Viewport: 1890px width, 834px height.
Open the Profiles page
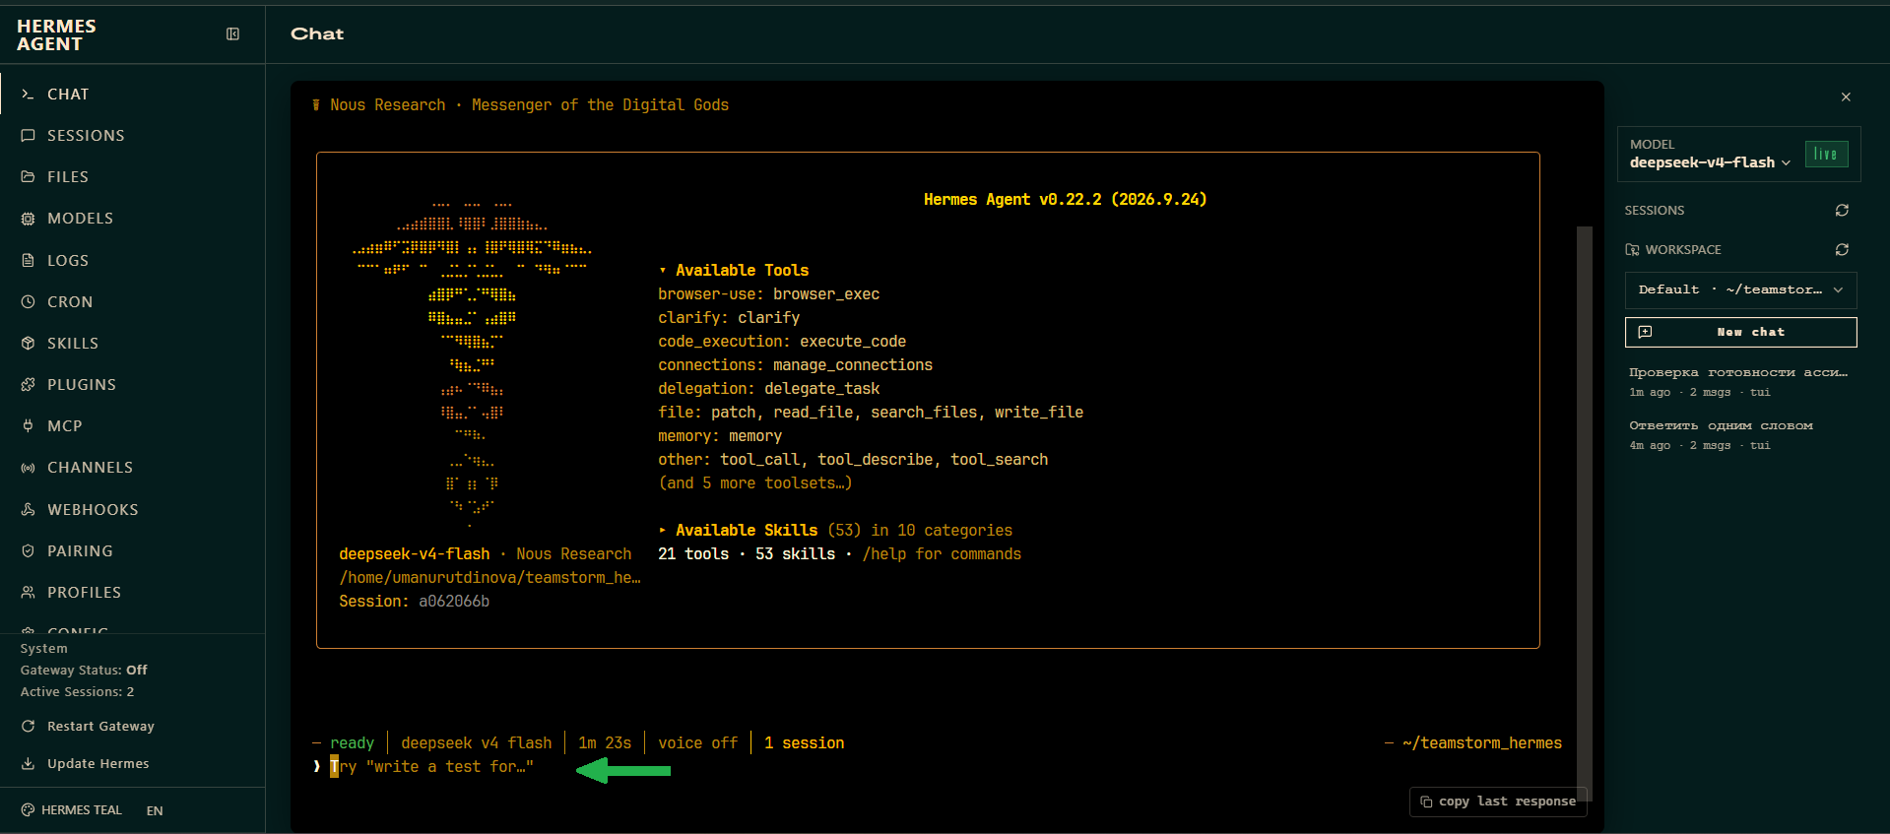tap(133, 593)
